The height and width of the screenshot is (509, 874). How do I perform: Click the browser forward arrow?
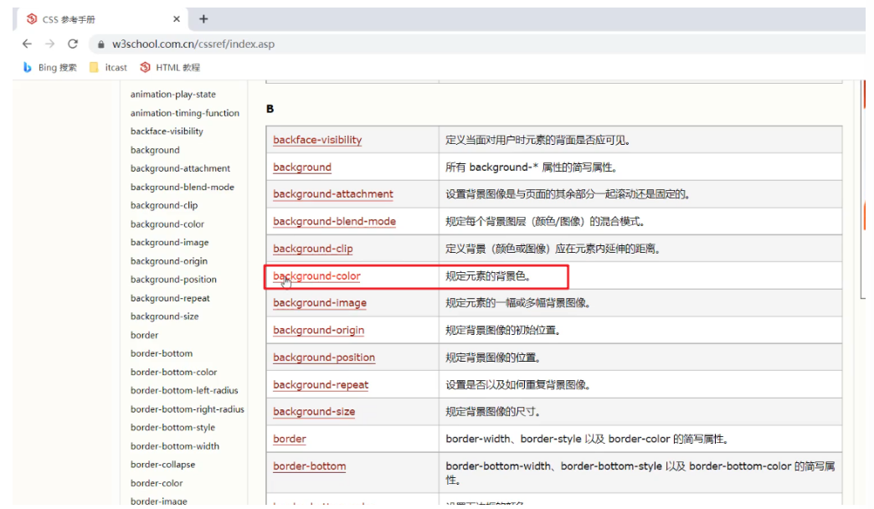[49, 44]
